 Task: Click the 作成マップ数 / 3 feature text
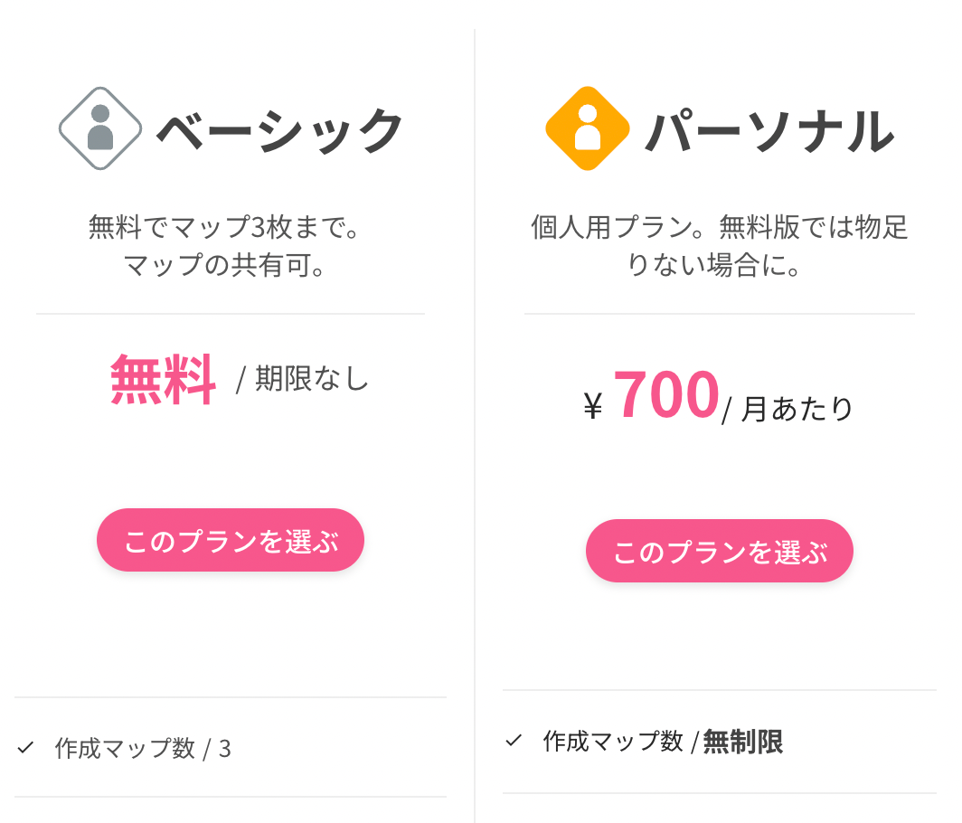pos(143,748)
